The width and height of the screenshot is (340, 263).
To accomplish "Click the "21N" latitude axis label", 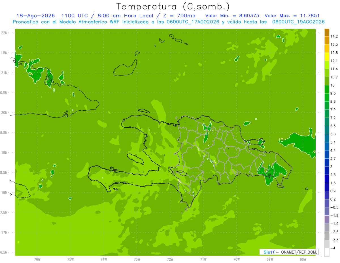I will pyautogui.click(x=4, y=73).
